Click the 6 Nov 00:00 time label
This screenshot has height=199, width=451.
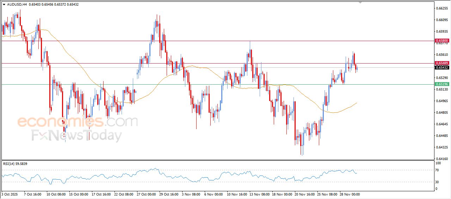click(213, 194)
